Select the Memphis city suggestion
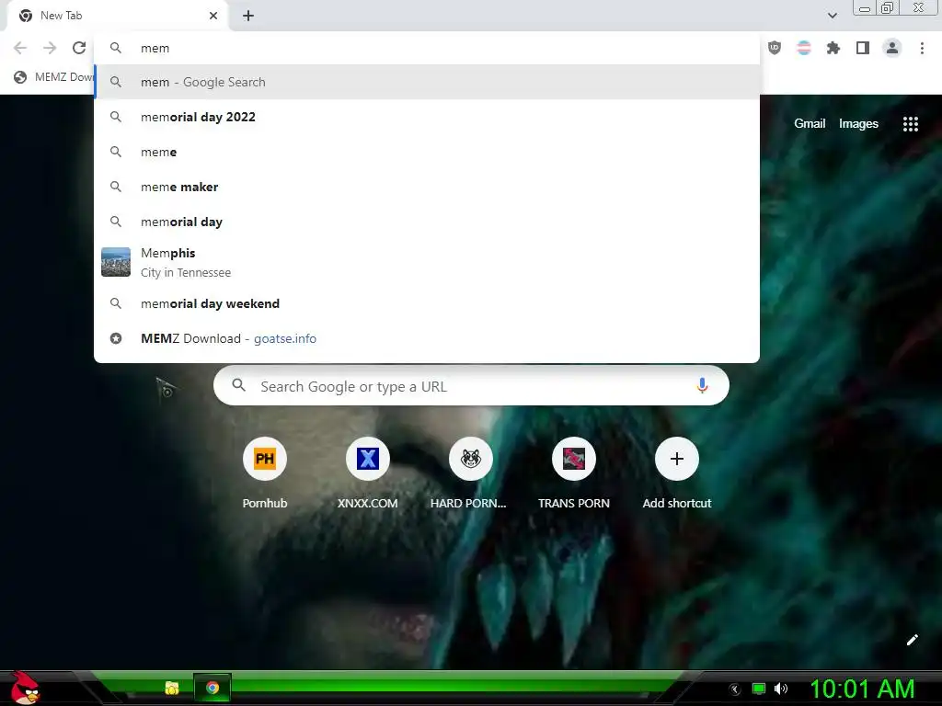The width and height of the screenshot is (942, 706). [427, 262]
